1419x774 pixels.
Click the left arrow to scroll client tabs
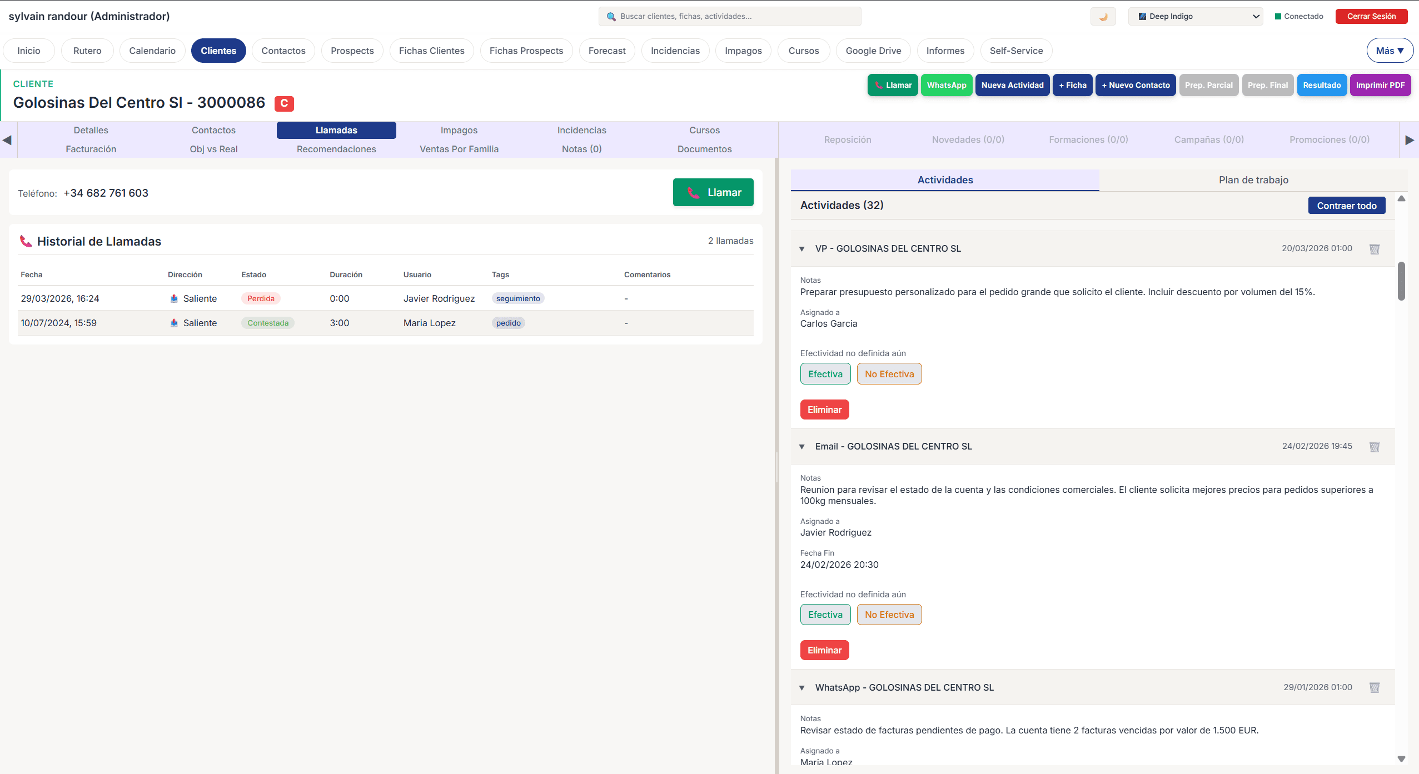click(6, 140)
